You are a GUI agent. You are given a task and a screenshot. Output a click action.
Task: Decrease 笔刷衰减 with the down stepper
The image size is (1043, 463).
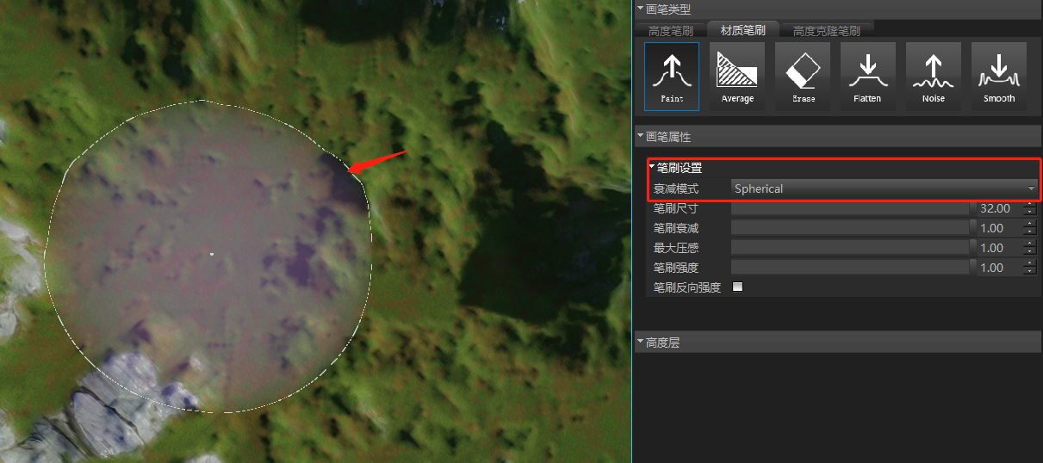pyautogui.click(x=1030, y=232)
